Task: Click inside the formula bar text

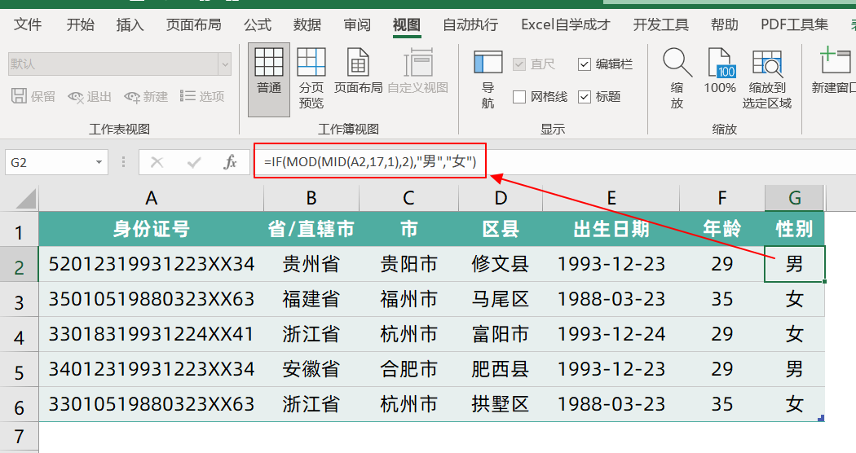Action: tap(370, 161)
